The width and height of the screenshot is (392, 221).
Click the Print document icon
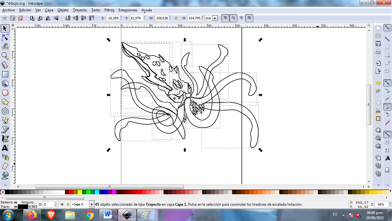pyautogui.click(x=378, y=52)
